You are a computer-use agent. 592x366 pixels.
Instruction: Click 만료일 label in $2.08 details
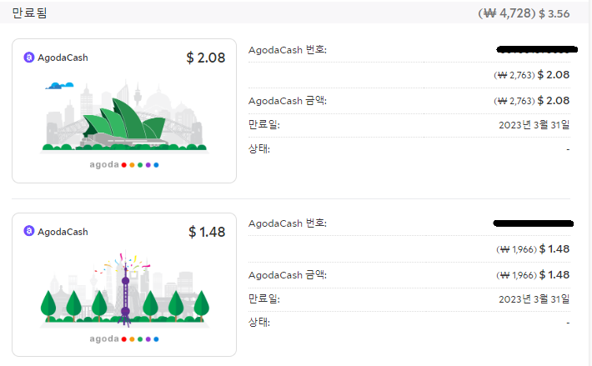[264, 124]
